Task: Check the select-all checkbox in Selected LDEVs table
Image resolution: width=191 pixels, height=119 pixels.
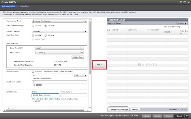Action: [109, 30]
